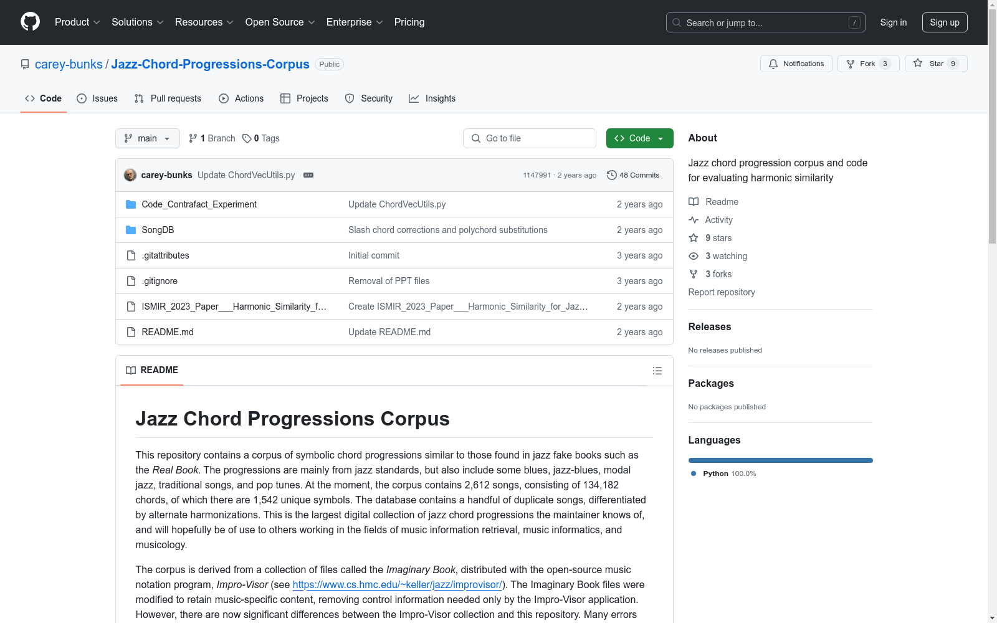Viewport: 997px width, 623px height.
Task: Click the blue Python language bar
Action: (781, 460)
